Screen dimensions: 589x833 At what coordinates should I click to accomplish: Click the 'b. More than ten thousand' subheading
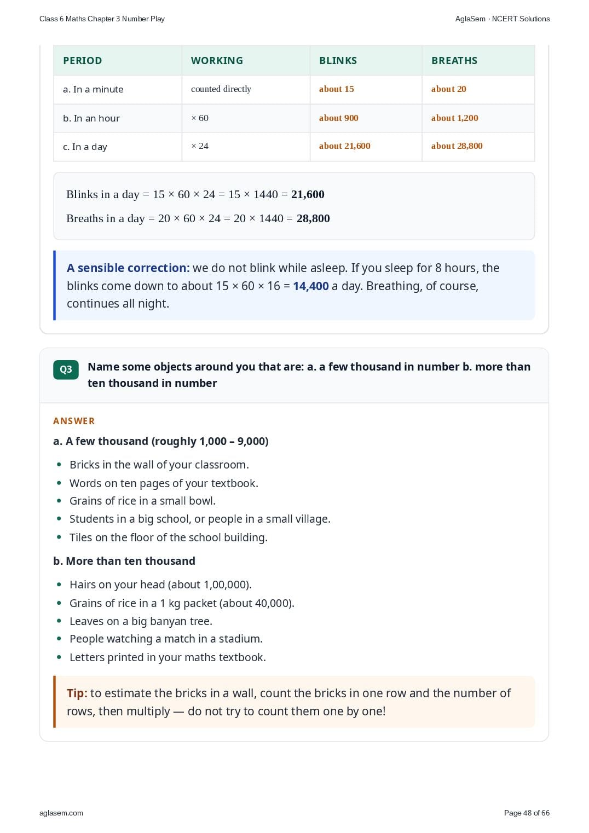[124, 561]
